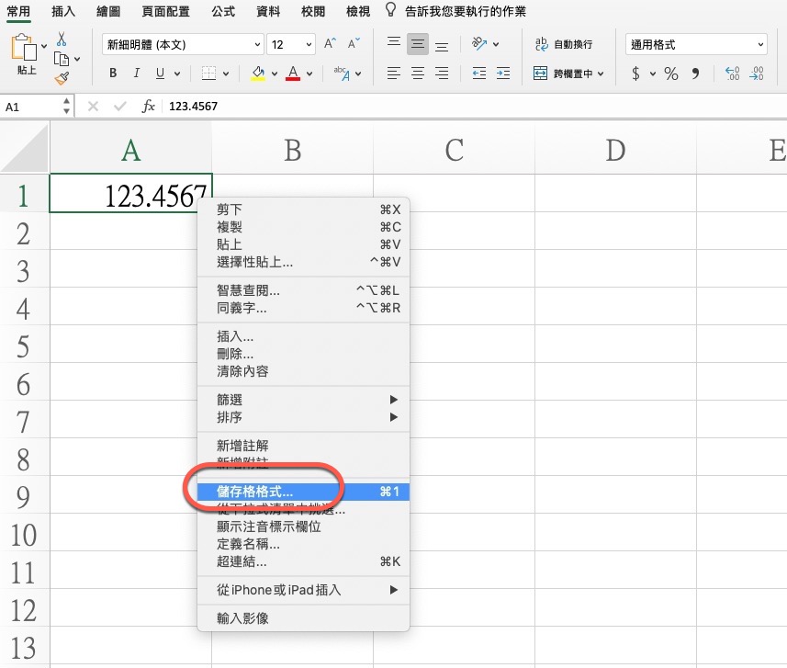Toggle 自動換行 wrap text
Screen dimensions: 787x668
click(x=564, y=44)
